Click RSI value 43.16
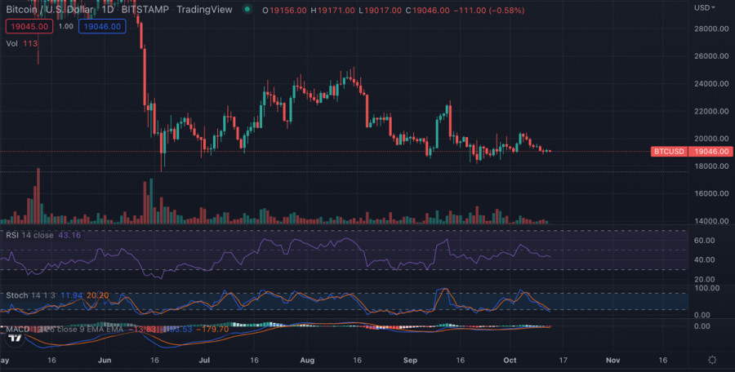 pos(69,235)
